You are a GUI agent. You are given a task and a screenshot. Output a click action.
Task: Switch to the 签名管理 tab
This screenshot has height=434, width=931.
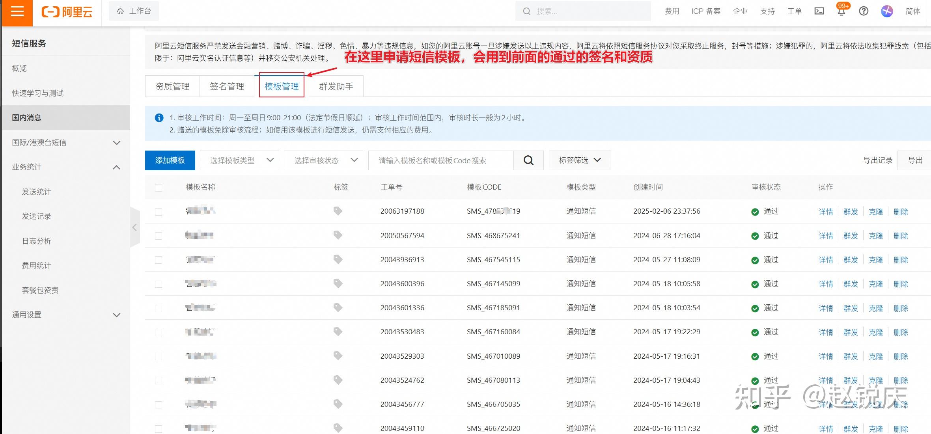pos(227,86)
